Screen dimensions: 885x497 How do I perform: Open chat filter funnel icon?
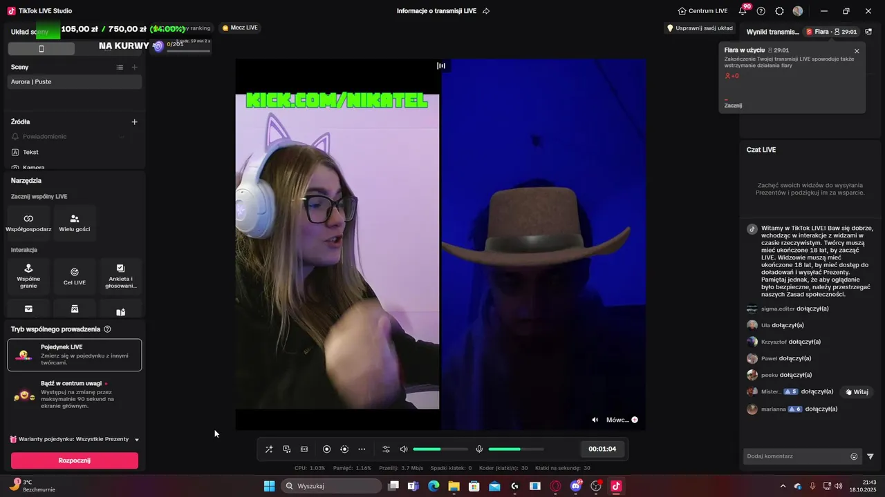[x=870, y=456]
